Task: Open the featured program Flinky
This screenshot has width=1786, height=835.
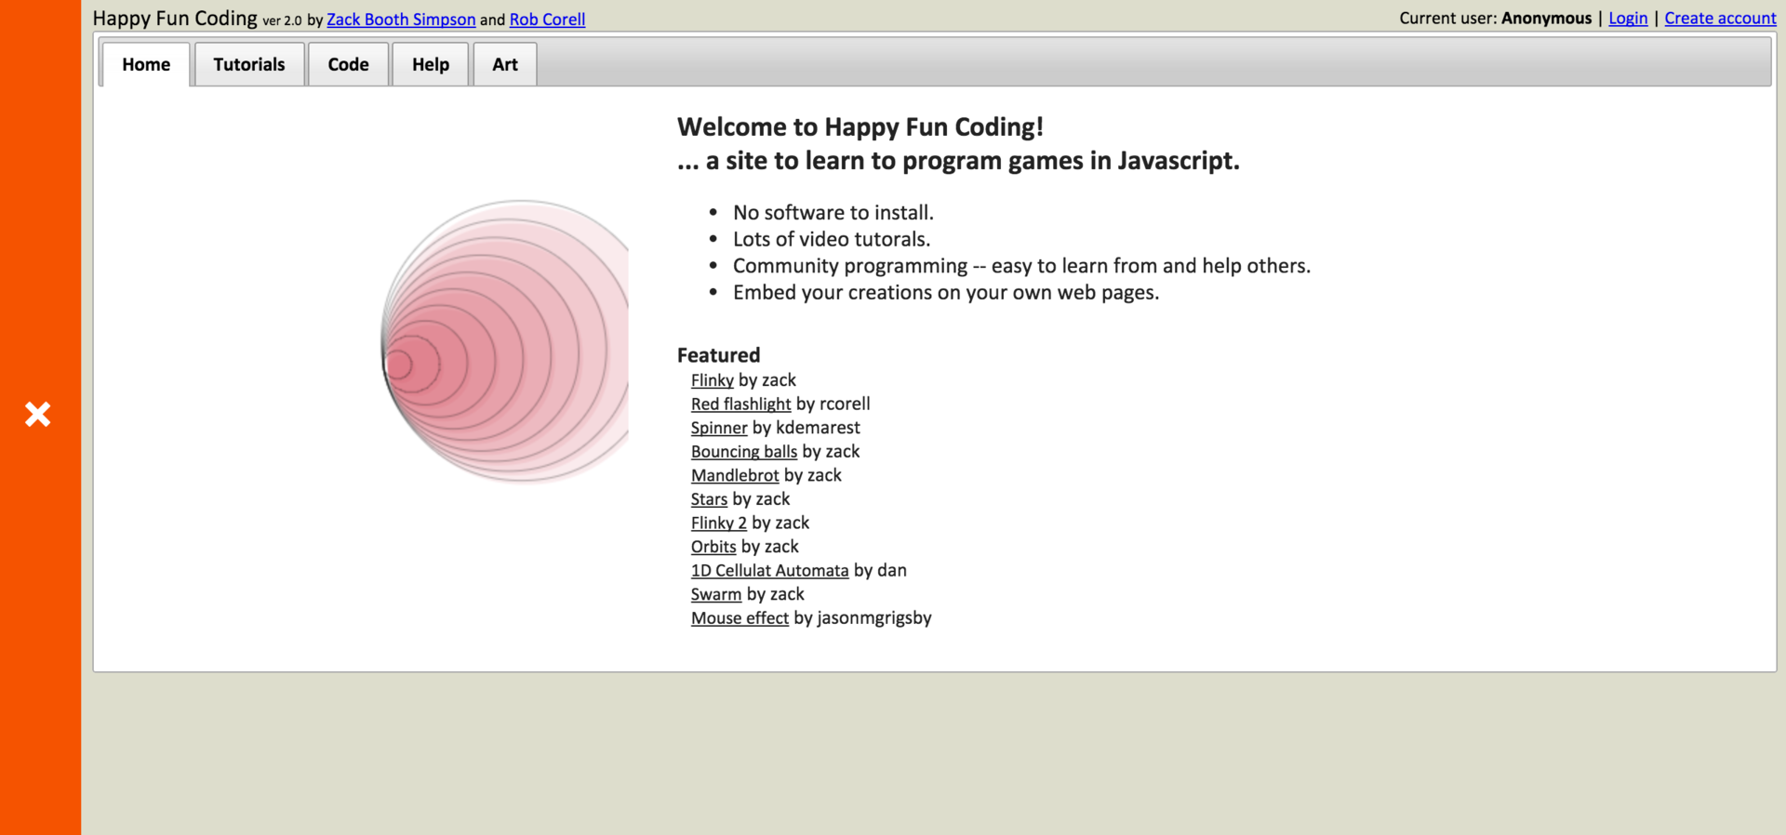Action: coord(713,380)
